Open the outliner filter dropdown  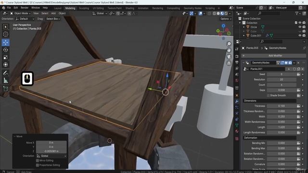[x=298, y=13]
